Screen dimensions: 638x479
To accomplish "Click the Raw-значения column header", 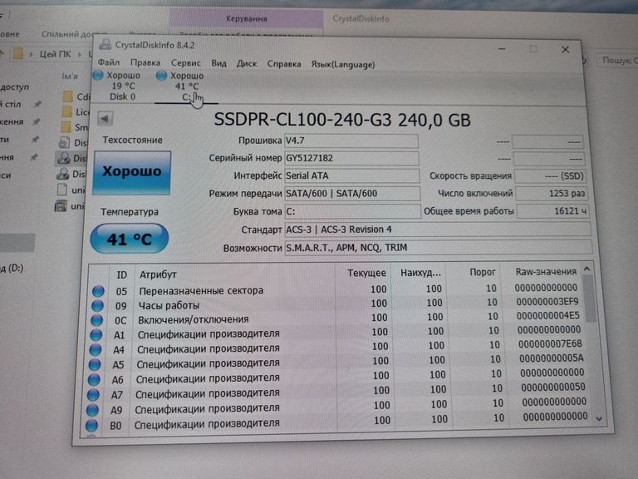I will (546, 272).
